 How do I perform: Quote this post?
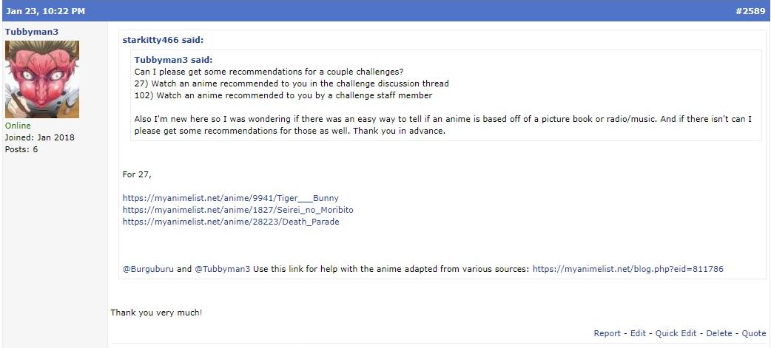click(754, 333)
